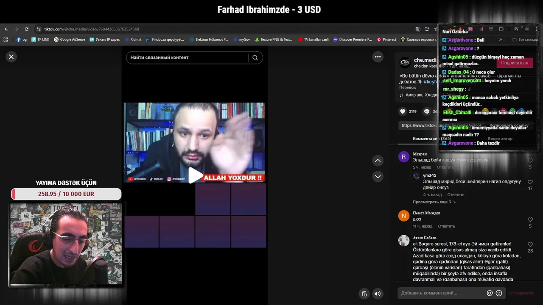Open the myGov bookmark
The height and width of the screenshot is (305, 543).
241,39
